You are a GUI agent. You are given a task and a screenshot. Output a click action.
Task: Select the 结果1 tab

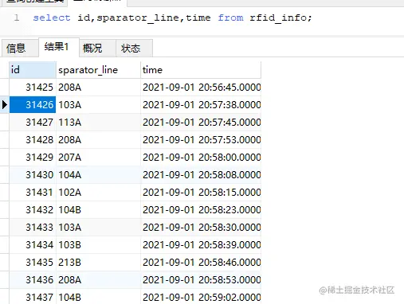(x=59, y=47)
